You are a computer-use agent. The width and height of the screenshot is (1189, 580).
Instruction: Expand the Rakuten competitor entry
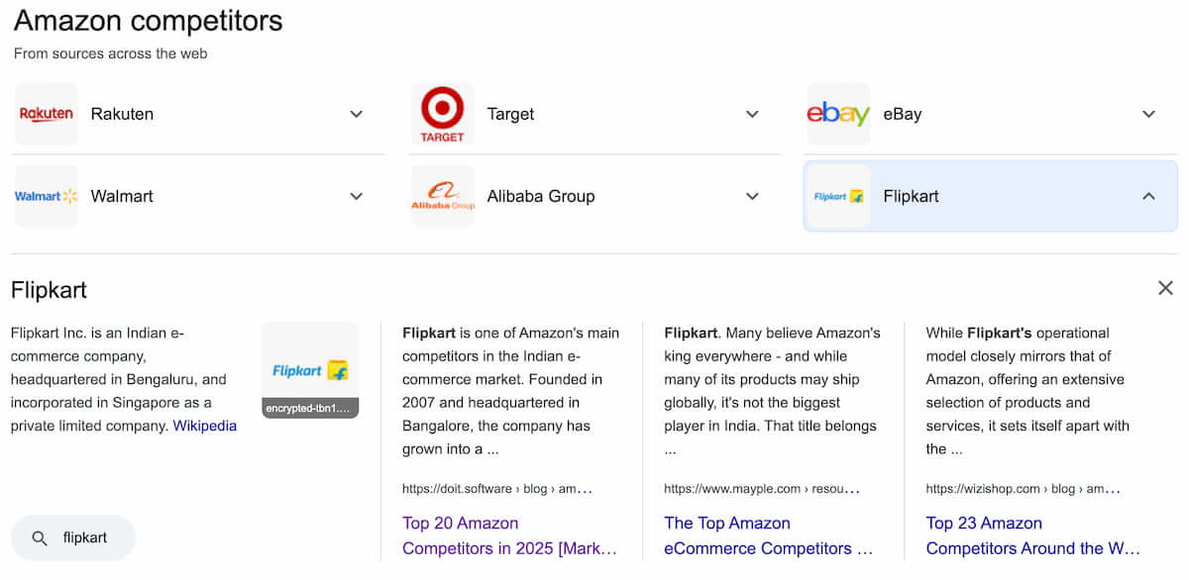click(356, 113)
